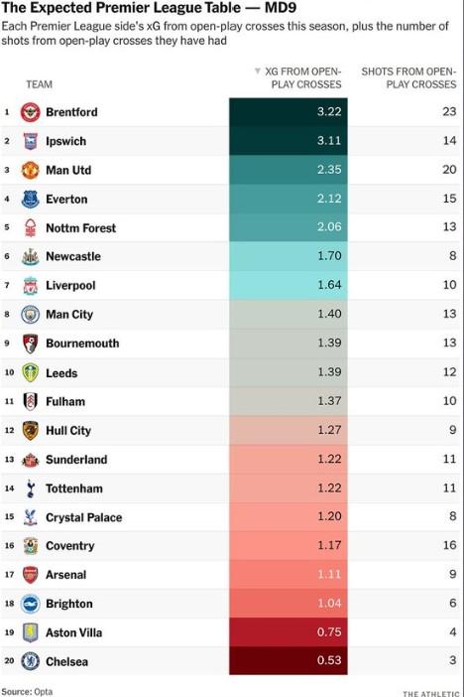Click the Brentford club crest icon
The height and width of the screenshot is (697, 464).
tap(30, 112)
